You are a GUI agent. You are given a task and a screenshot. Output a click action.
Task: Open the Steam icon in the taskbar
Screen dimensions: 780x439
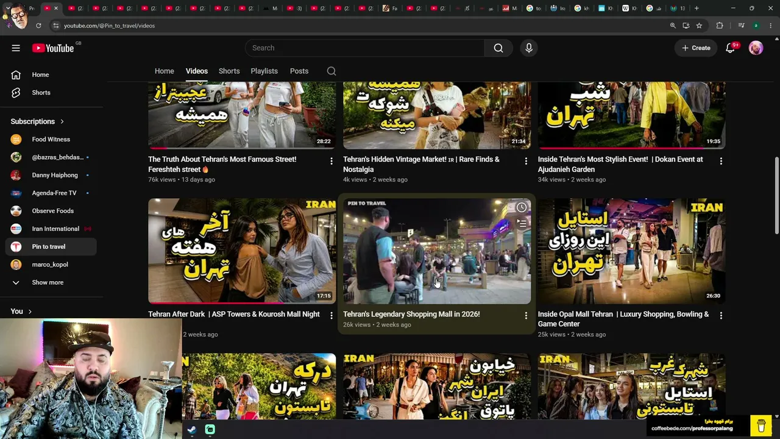coord(191,429)
